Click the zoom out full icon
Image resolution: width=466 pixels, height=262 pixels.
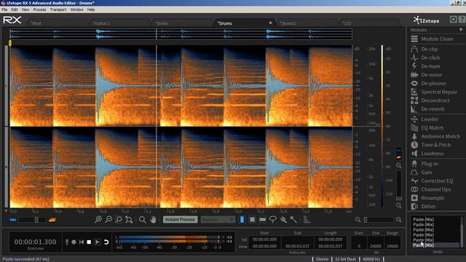[129, 220]
